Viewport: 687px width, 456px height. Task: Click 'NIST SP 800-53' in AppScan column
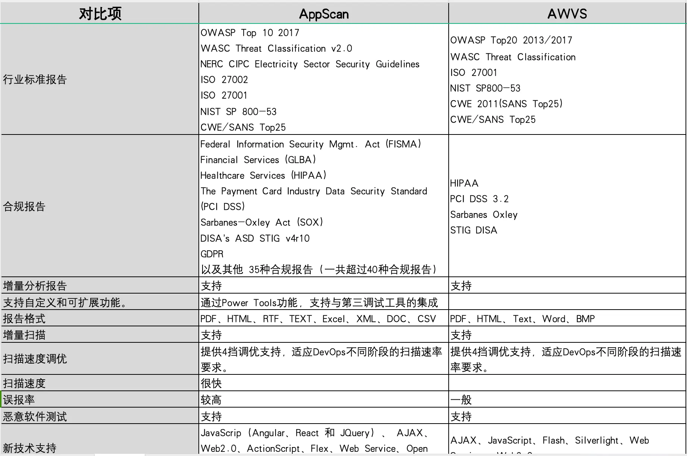[x=239, y=112]
